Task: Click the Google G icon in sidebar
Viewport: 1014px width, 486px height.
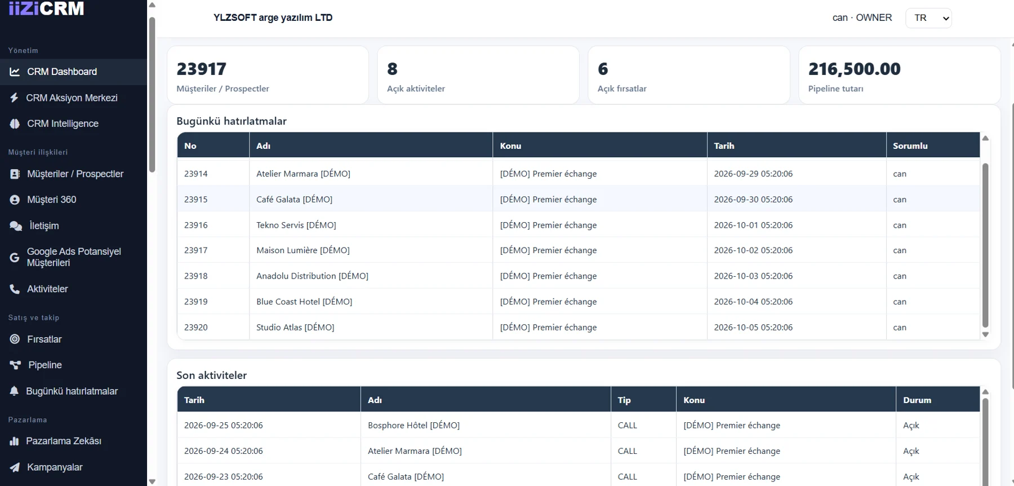Action: pyautogui.click(x=15, y=258)
